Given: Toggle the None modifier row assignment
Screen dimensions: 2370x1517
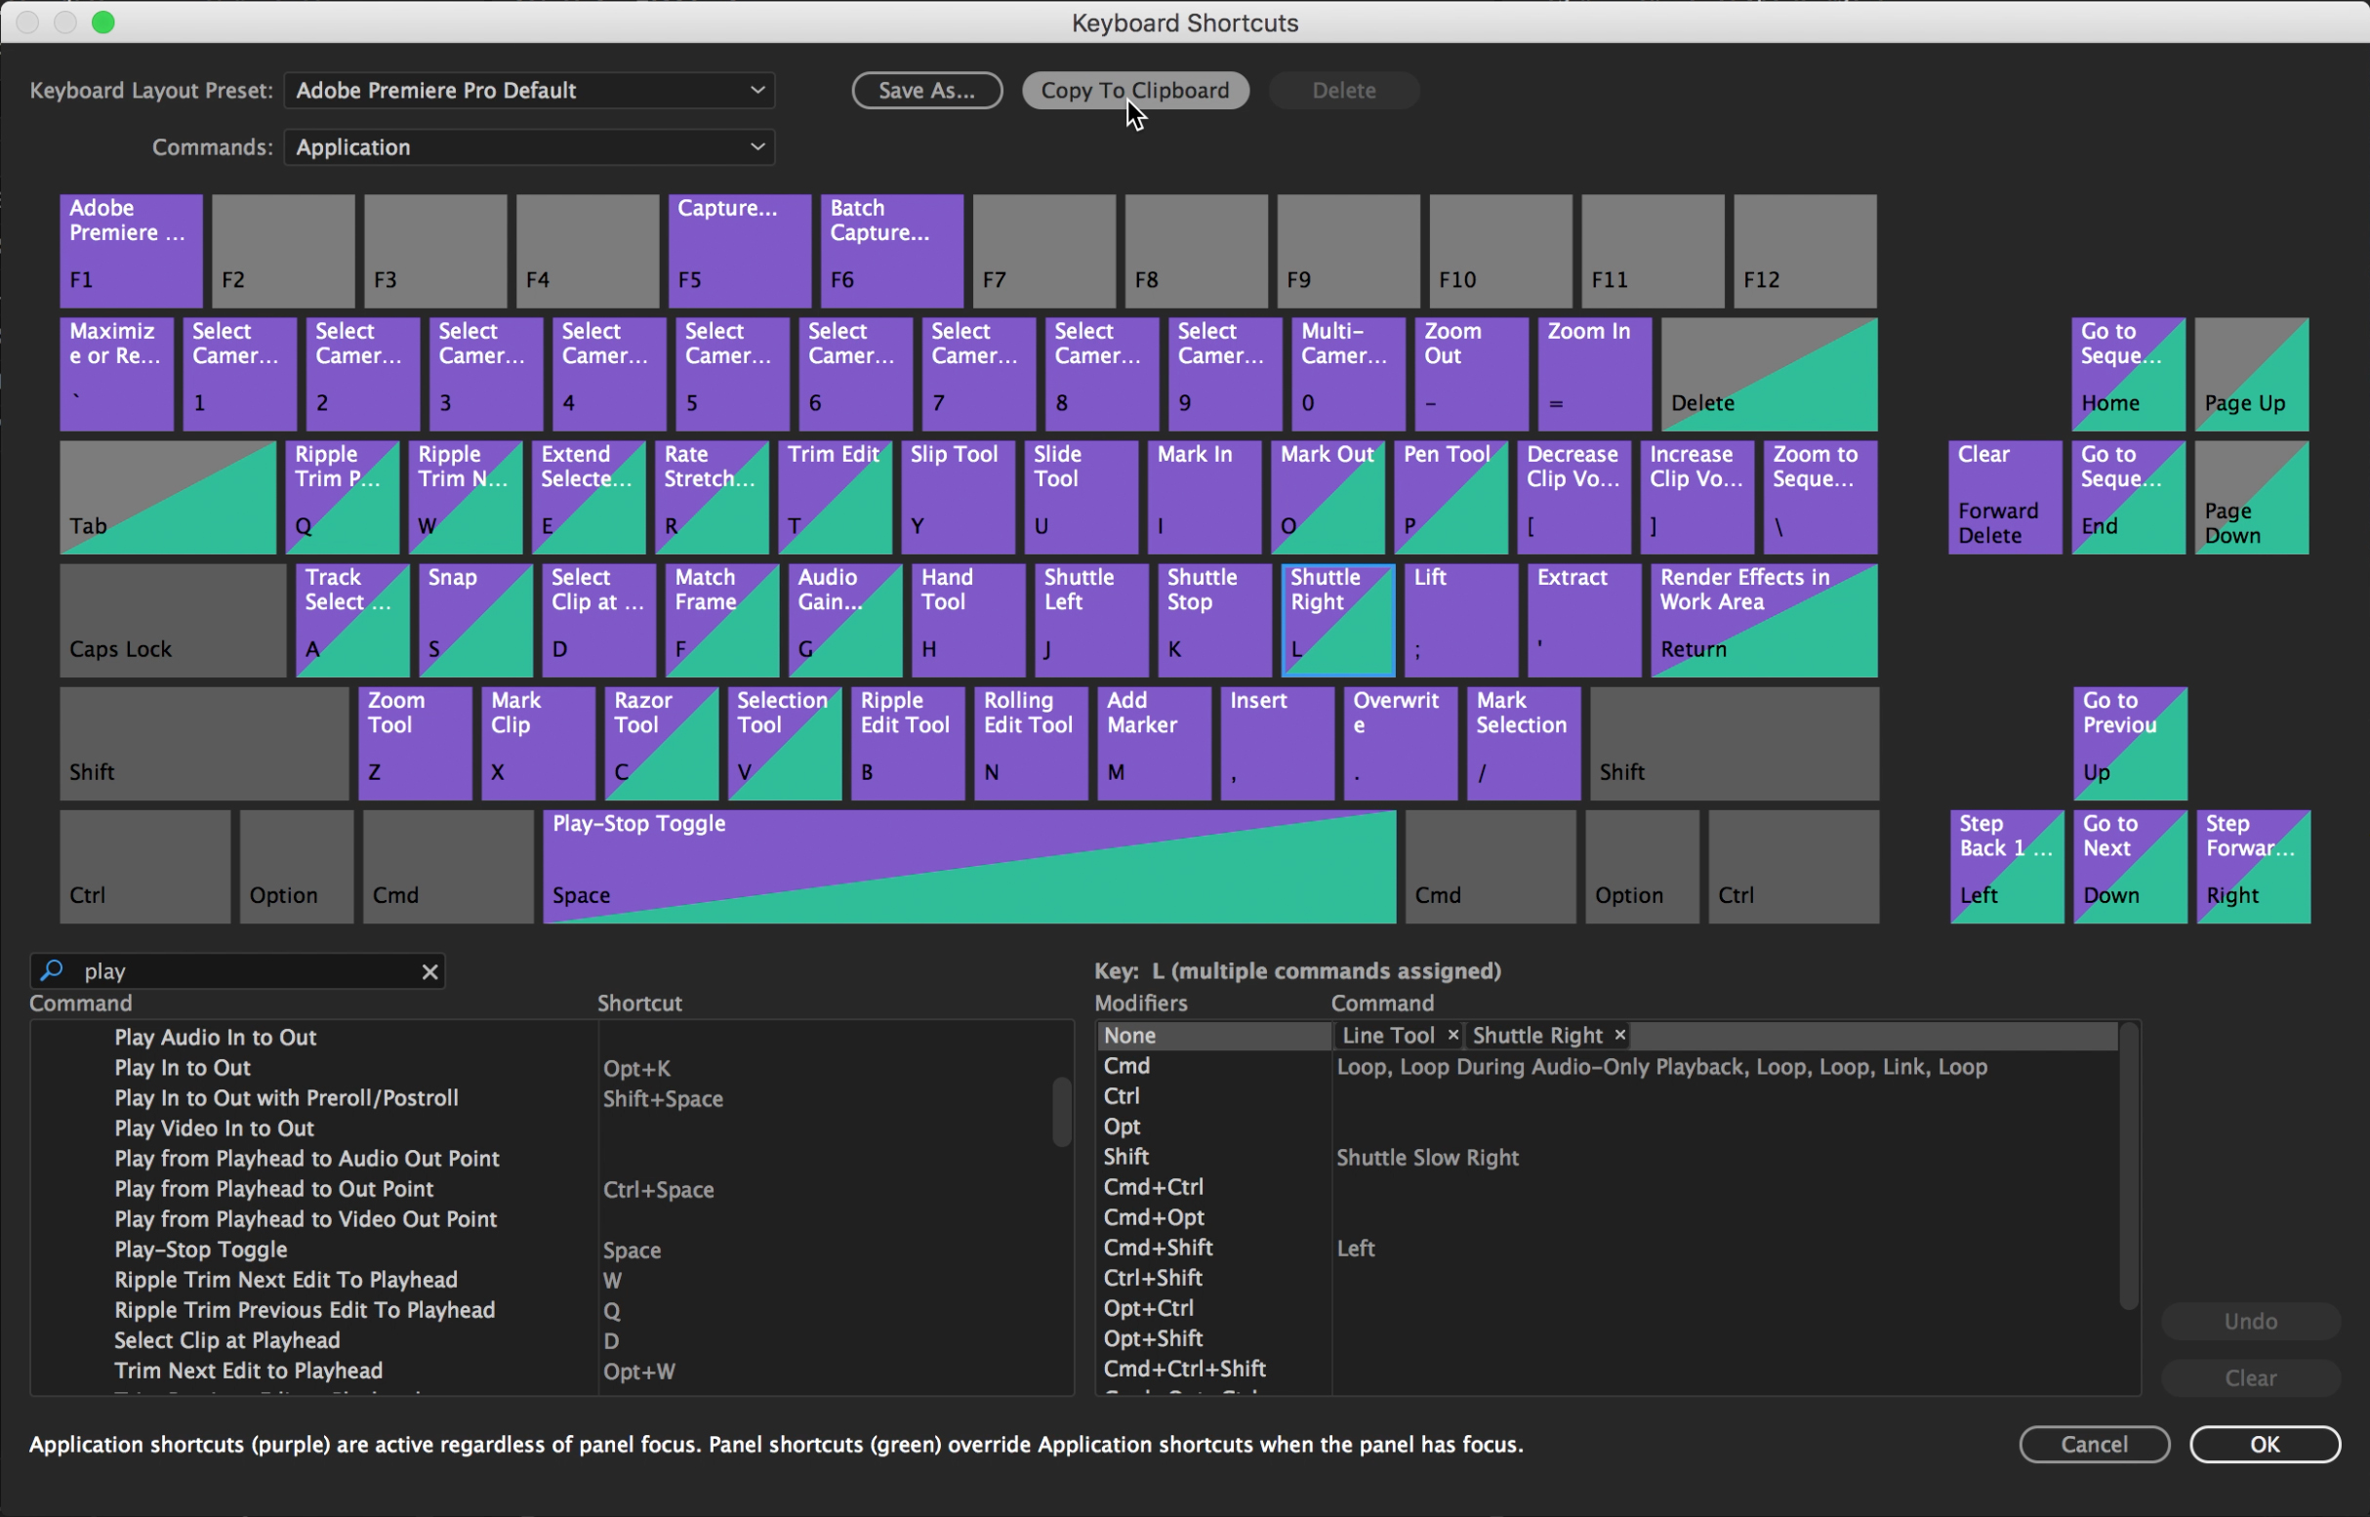Looking at the screenshot, I should [1129, 1033].
